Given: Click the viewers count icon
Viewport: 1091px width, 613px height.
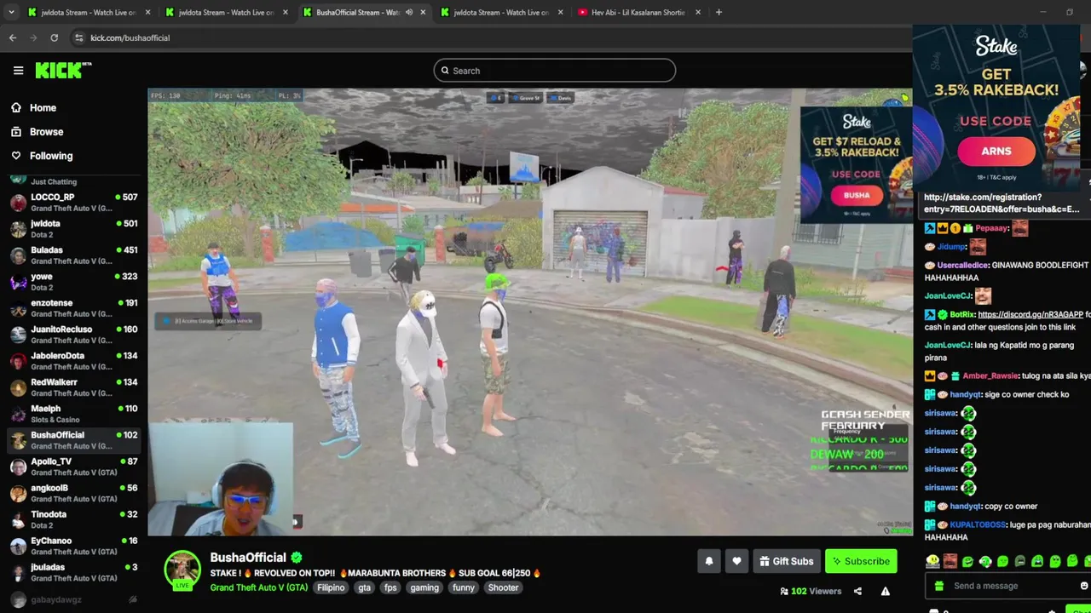Looking at the screenshot, I should pyautogui.click(x=783, y=592).
